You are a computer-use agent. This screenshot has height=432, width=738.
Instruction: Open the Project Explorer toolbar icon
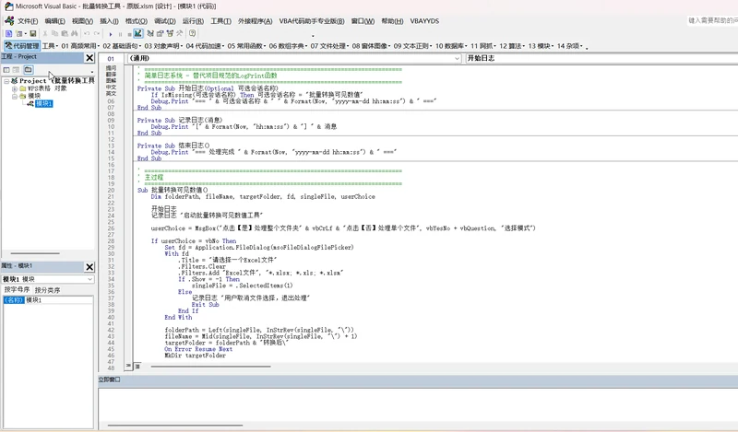click(x=150, y=33)
